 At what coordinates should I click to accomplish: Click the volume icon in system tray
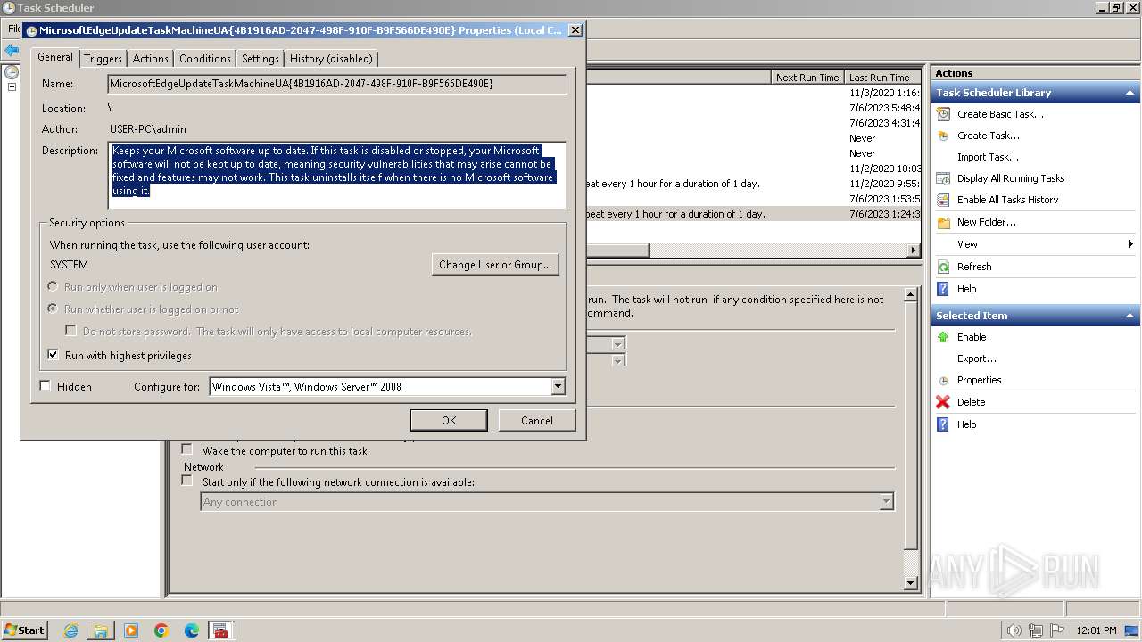pos(1013,630)
